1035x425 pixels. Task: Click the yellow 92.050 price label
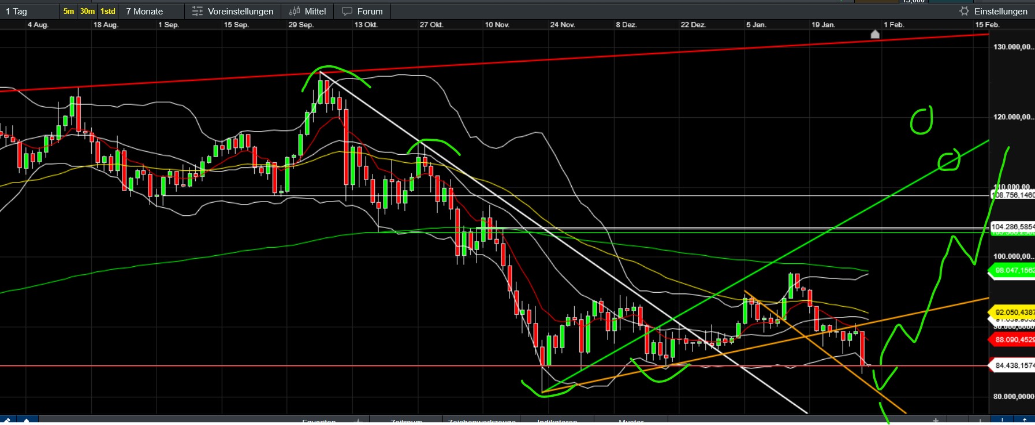click(x=1014, y=312)
